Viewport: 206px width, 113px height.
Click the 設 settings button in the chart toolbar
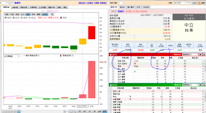coord(52,14)
